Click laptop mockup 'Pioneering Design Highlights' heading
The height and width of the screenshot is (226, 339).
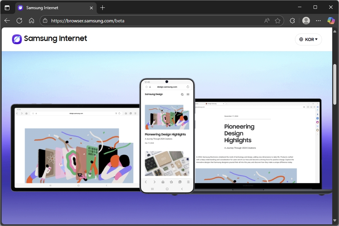tap(239, 133)
